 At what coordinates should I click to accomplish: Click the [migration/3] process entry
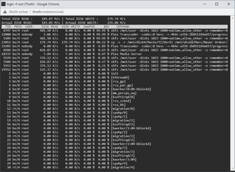(x=123, y=152)
